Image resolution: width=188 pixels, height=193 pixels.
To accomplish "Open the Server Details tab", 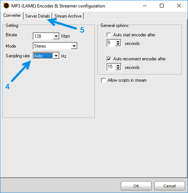I will tap(38, 16).
